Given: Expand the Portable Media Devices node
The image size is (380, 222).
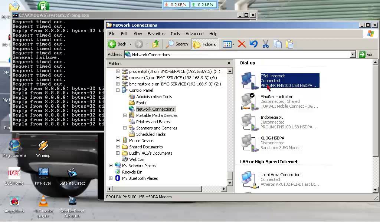Looking at the screenshot, I should pos(125,115).
